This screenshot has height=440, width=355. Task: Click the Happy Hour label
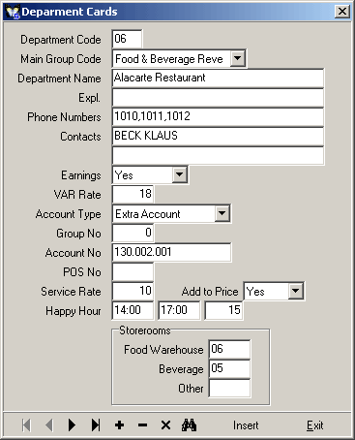[74, 311]
